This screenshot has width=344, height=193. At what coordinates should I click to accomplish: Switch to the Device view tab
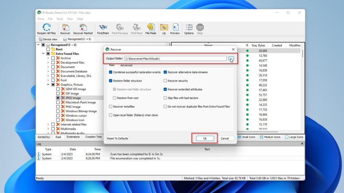coord(48,39)
